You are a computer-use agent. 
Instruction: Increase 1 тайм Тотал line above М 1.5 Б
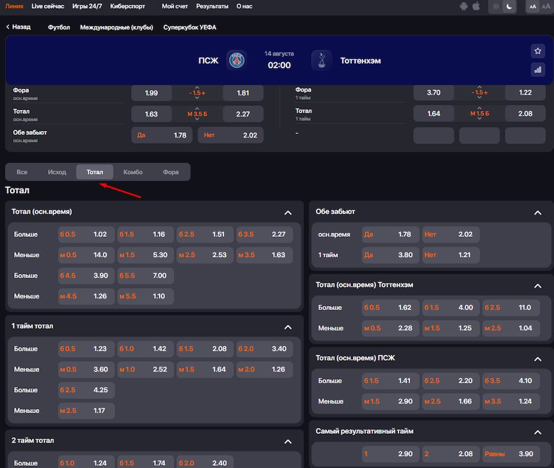point(479,108)
